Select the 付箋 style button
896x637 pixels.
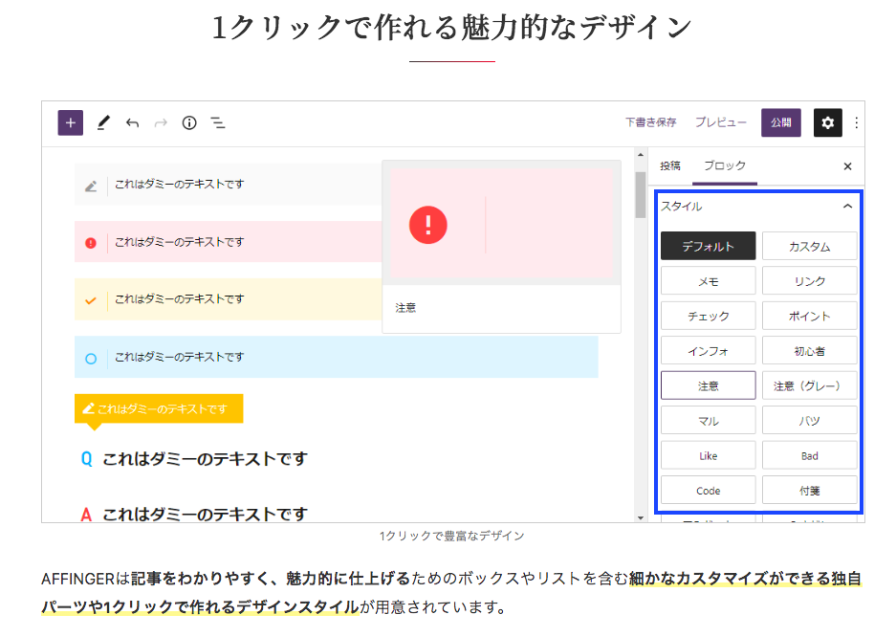[x=809, y=491]
